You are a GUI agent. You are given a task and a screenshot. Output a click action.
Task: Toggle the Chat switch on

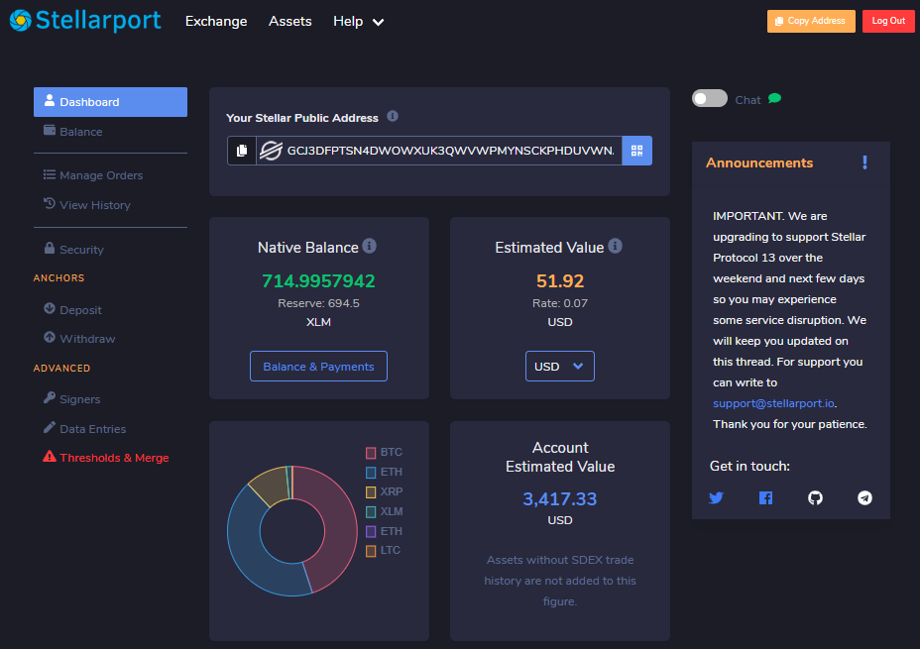coord(710,99)
